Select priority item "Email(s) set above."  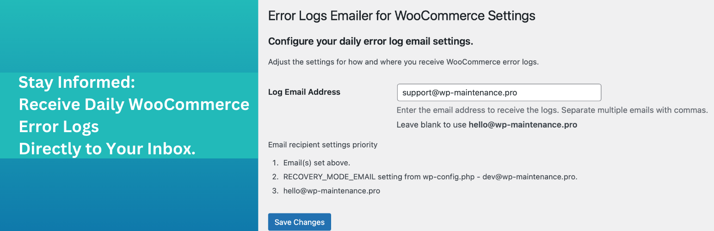pyautogui.click(x=317, y=163)
